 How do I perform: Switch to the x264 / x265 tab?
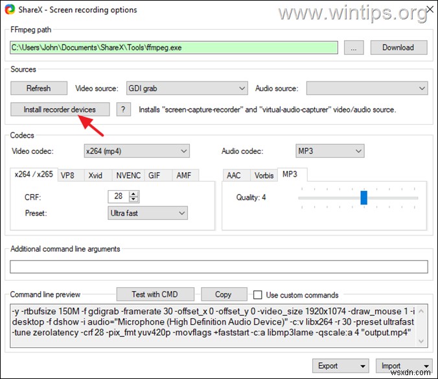(x=34, y=175)
